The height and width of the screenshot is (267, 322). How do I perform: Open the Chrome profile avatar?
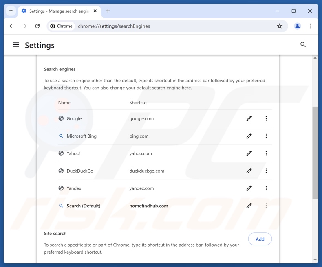pyautogui.click(x=298, y=26)
